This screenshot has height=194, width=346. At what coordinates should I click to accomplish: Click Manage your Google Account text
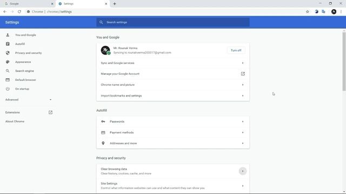pyautogui.click(x=120, y=74)
